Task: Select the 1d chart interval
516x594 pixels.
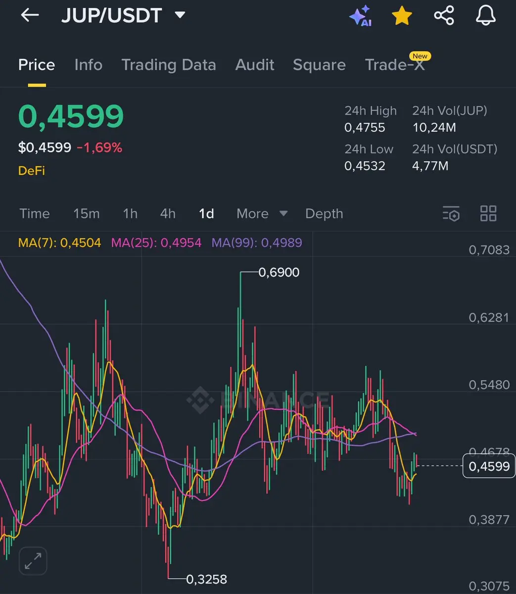Action: click(x=206, y=214)
